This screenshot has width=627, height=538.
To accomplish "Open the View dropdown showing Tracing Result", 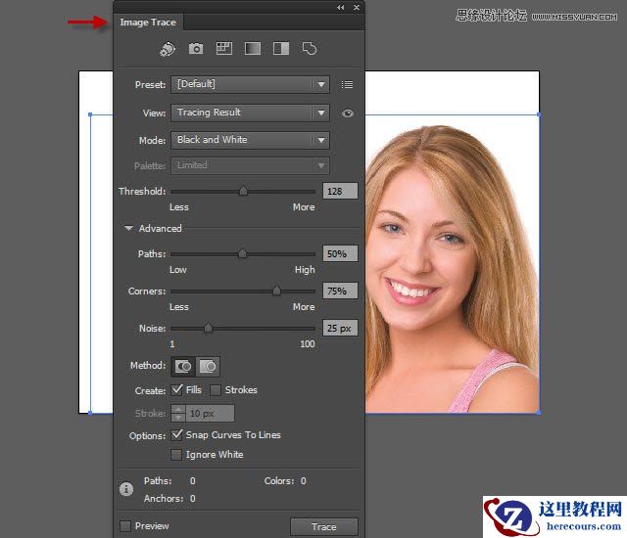I will point(250,112).
